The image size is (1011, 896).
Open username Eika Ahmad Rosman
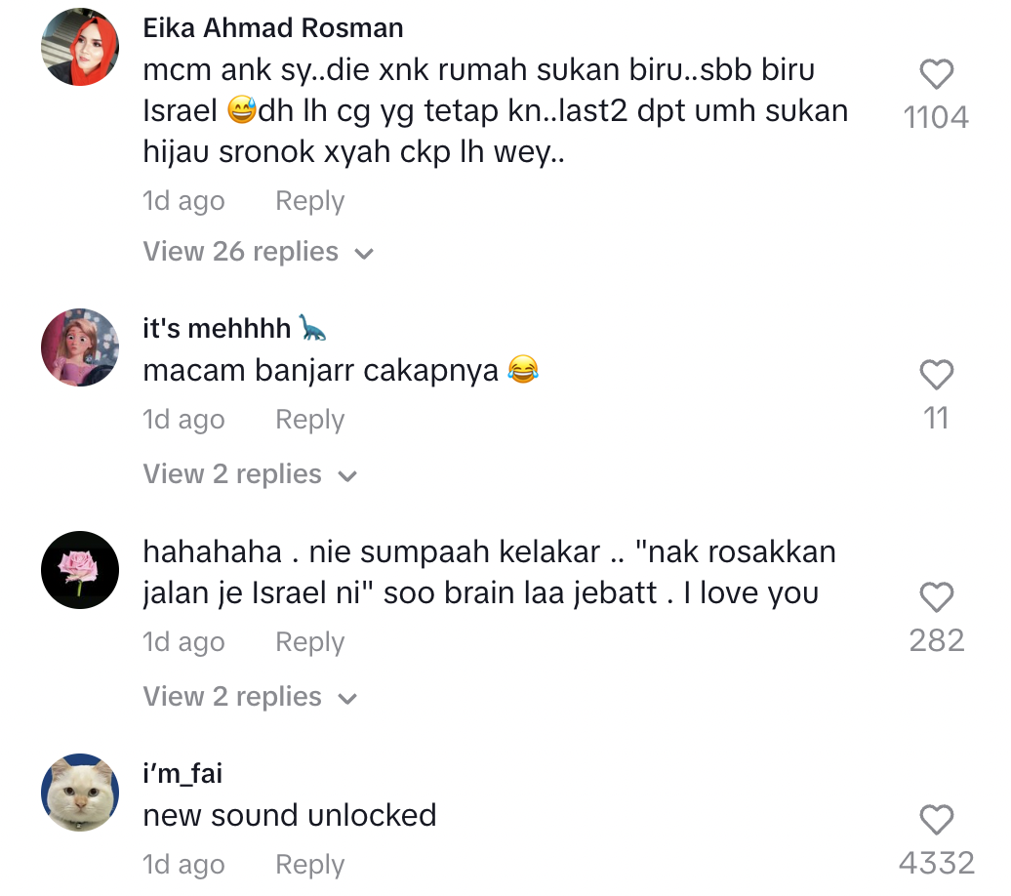pyautogui.click(x=273, y=28)
